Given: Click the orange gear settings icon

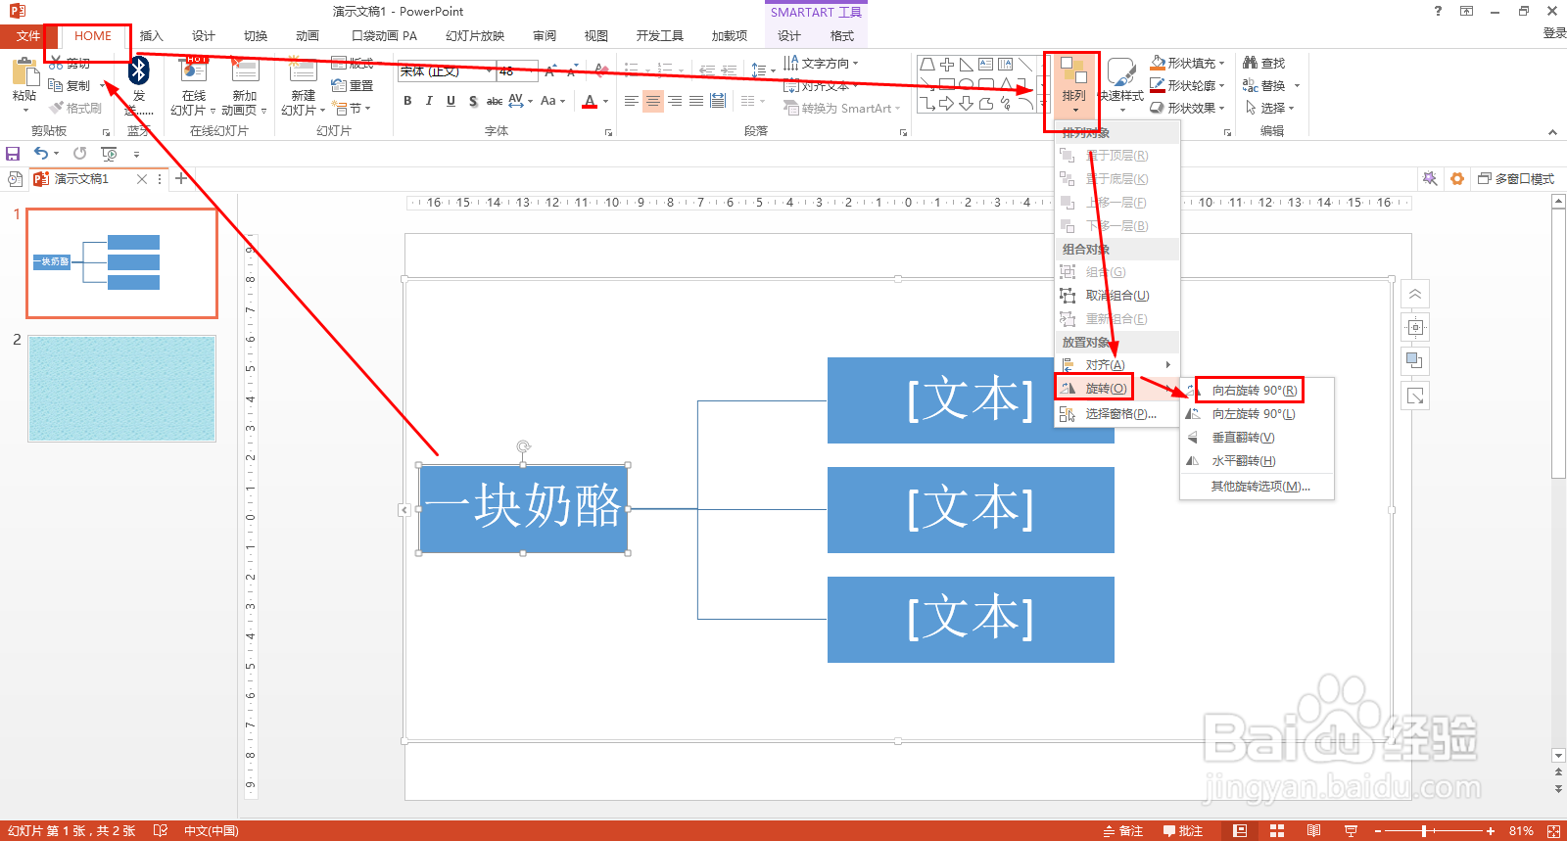Looking at the screenshot, I should tap(1457, 178).
